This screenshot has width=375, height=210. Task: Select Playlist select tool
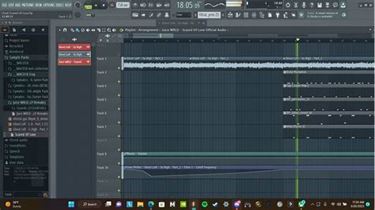pyautogui.click(x=104, y=30)
